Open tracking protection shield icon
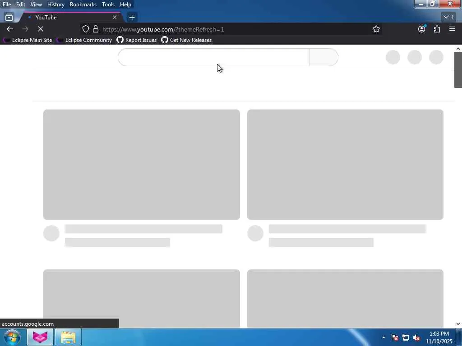The image size is (462, 346). point(85,29)
